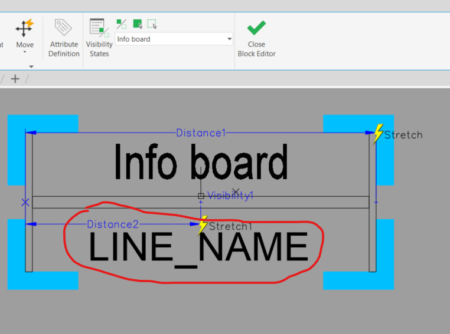The image size is (450, 334).
Task: Click the Make Visible icon
Action: 137,24
